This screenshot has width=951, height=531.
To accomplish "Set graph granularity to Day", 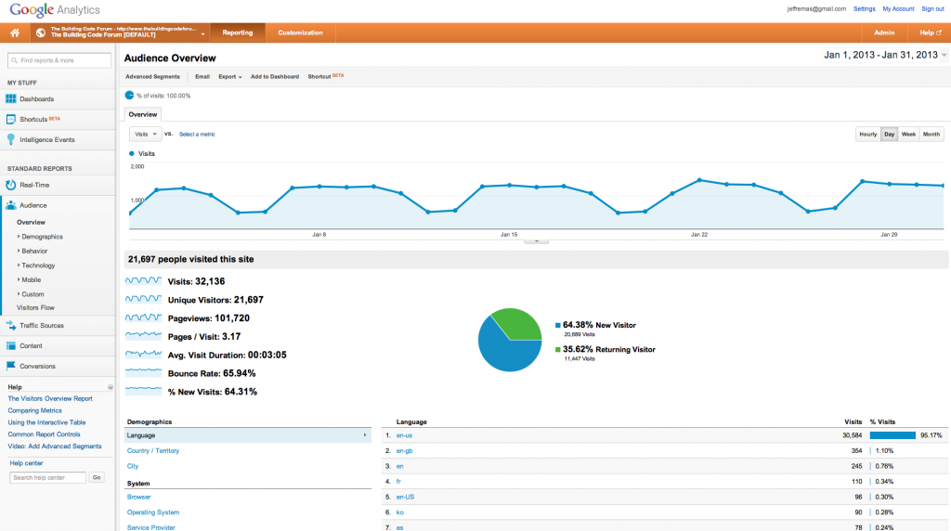I will [889, 135].
